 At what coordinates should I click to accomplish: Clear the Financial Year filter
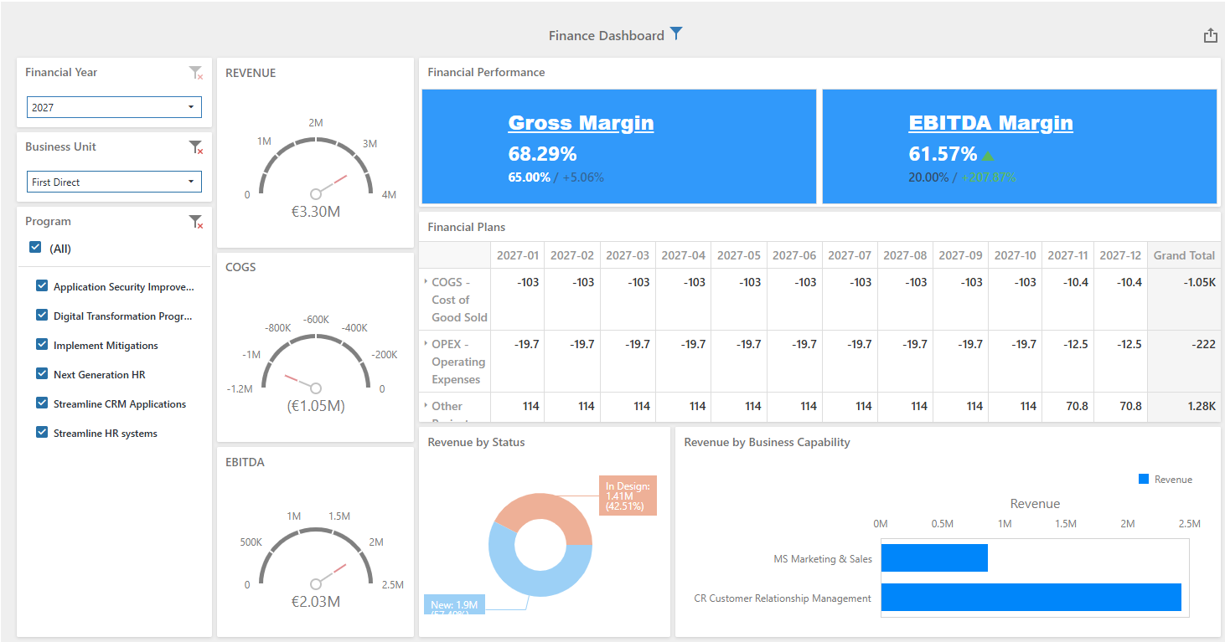click(196, 73)
